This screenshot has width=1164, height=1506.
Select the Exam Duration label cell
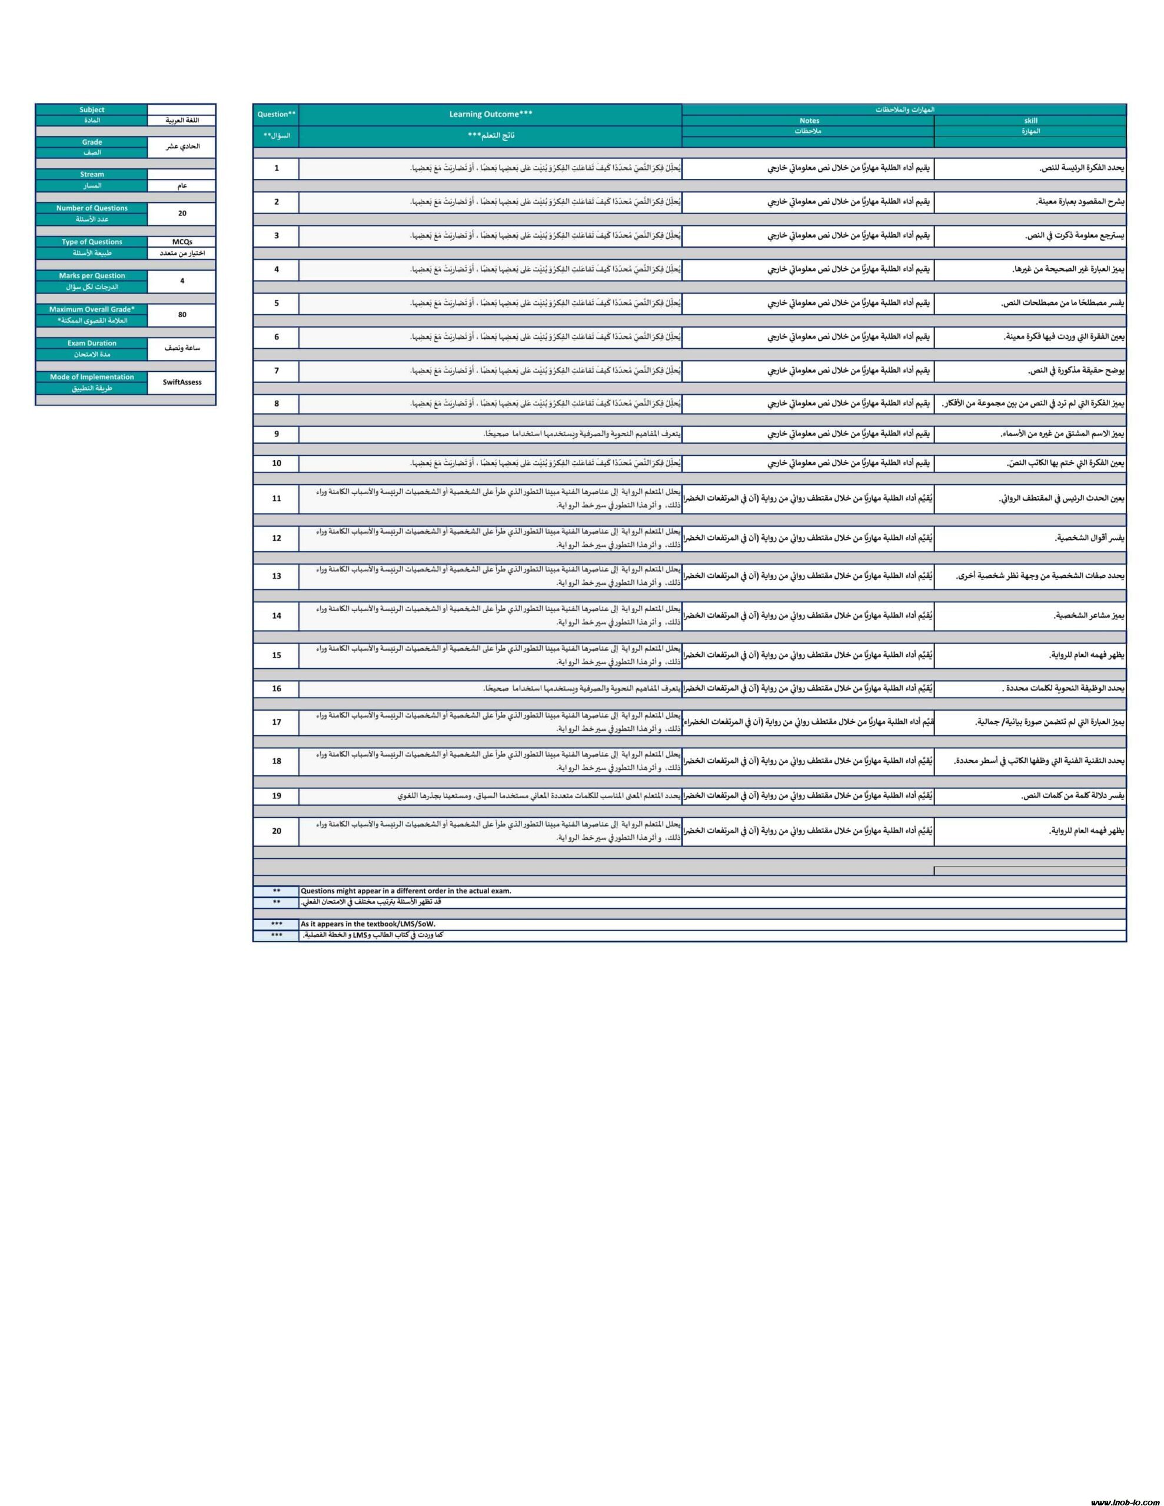point(92,344)
